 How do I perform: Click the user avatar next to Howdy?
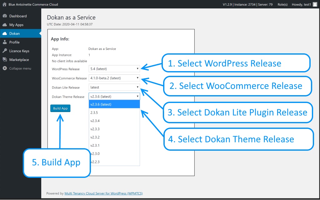(x=315, y=4)
